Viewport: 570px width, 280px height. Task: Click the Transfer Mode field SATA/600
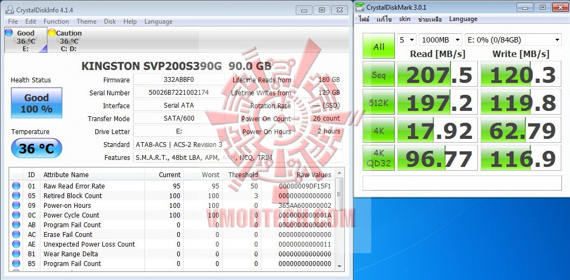click(178, 118)
